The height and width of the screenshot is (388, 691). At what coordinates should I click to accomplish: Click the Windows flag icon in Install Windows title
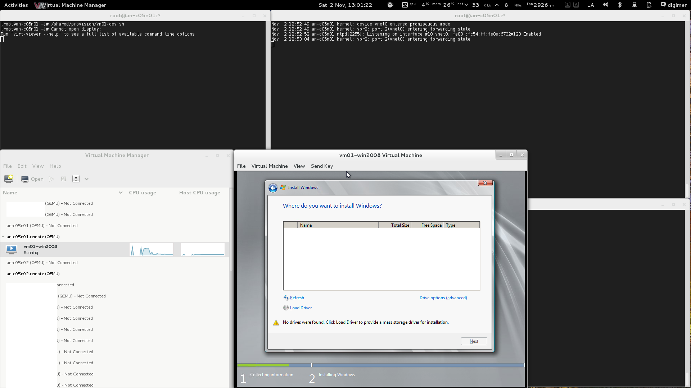click(x=283, y=188)
